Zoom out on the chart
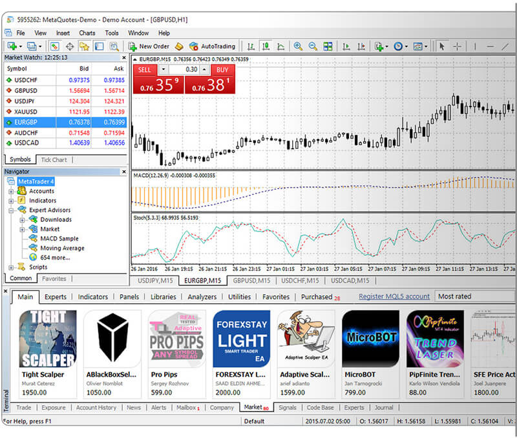Image resolution: width=517 pixels, height=438 pixels. tap(313, 46)
